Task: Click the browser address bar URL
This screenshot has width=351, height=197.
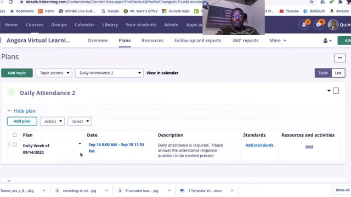Action: [114, 2]
